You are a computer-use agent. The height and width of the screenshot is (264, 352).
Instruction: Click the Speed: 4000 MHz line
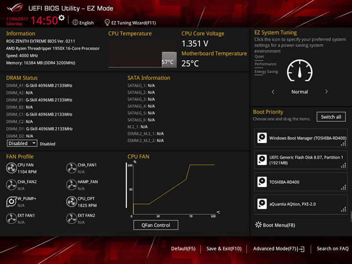click(x=22, y=56)
